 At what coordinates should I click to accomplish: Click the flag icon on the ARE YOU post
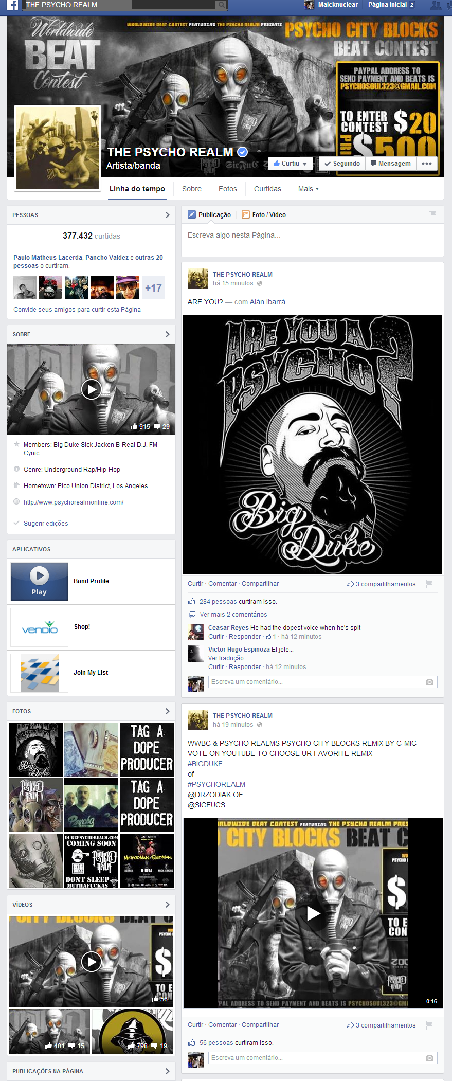coord(429,584)
